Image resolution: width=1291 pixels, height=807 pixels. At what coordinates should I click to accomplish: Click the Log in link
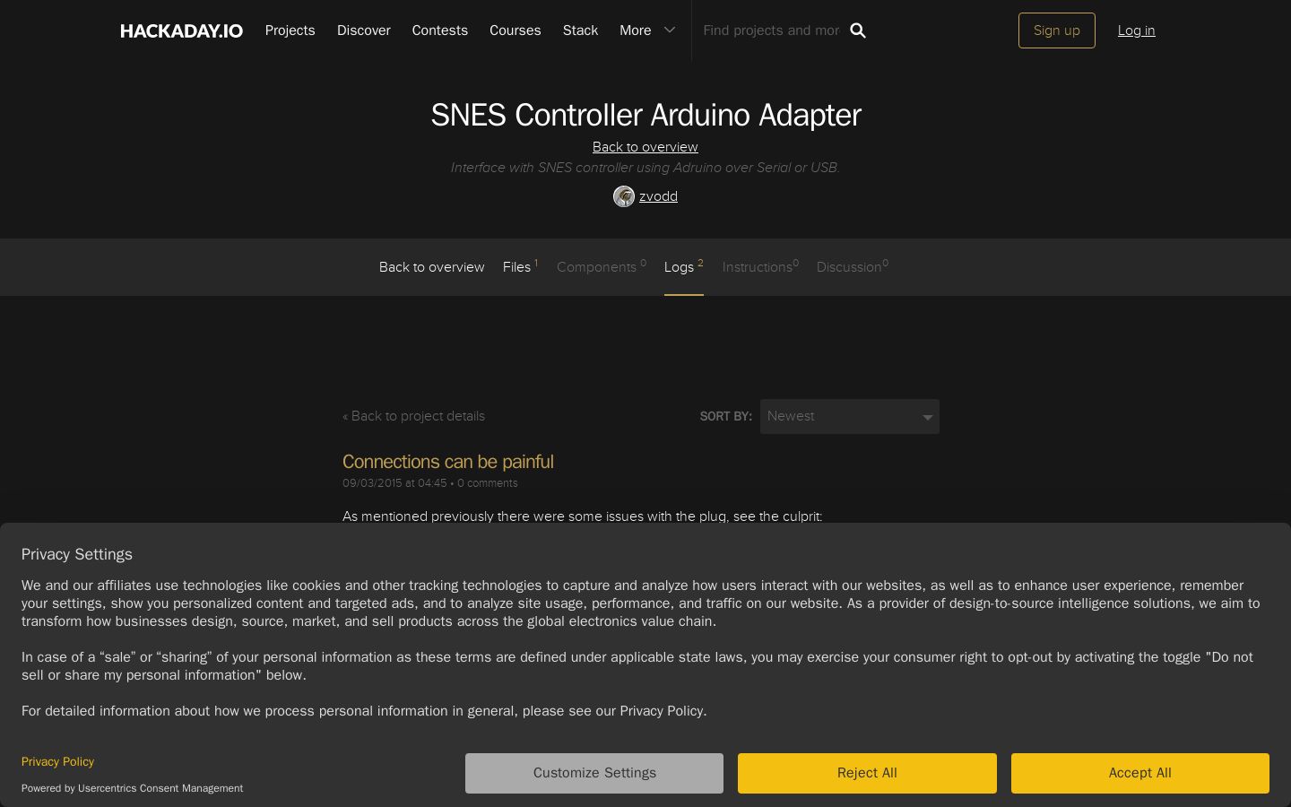coord(1136,30)
